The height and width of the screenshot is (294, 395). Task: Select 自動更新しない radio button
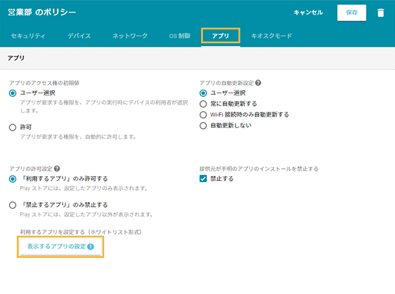click(x=203, y=126)
